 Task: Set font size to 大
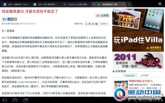point(93,24)
